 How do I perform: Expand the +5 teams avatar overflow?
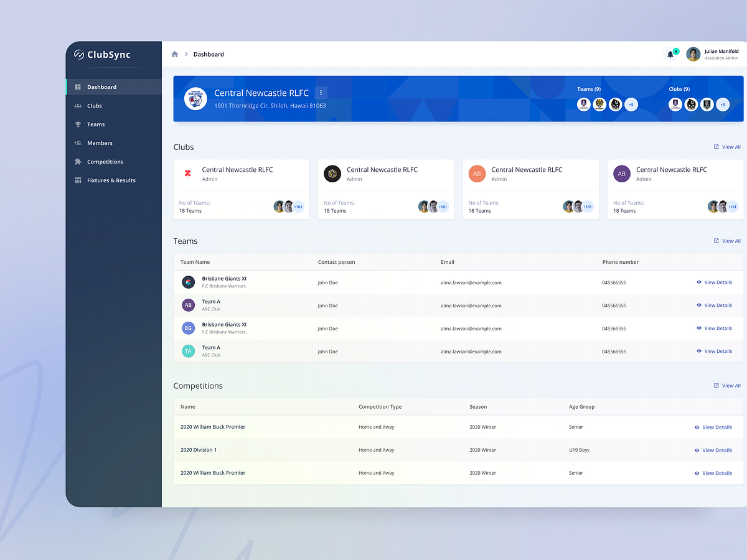pyautogui.click(x=631, y=105)
